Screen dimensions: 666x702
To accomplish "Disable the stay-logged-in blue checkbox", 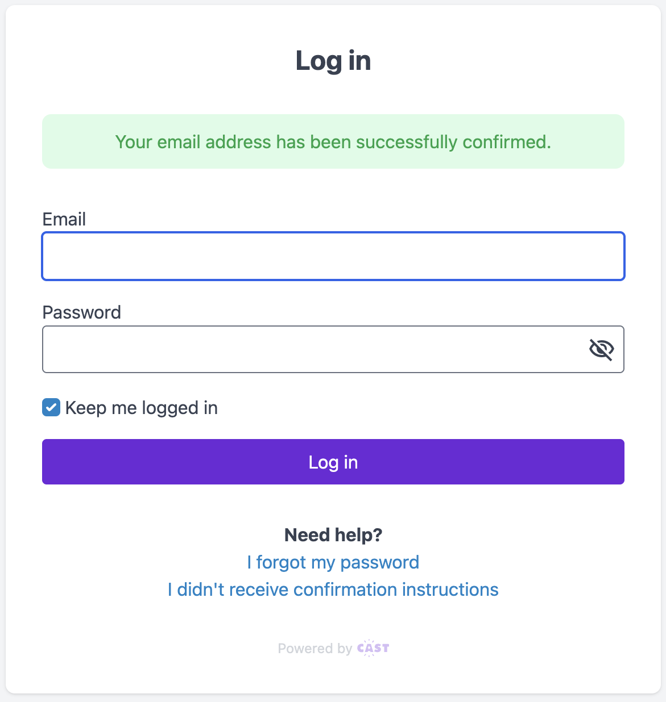I will pos(51,407).
